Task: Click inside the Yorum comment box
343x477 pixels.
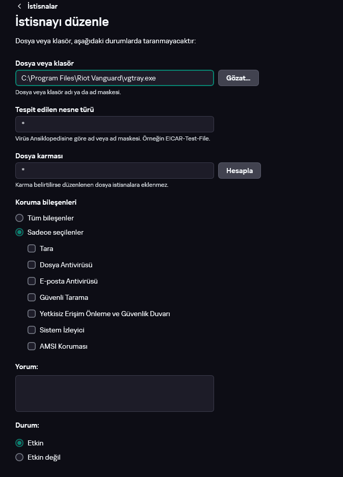Action: pyautogui.click(x=115, y=393)
